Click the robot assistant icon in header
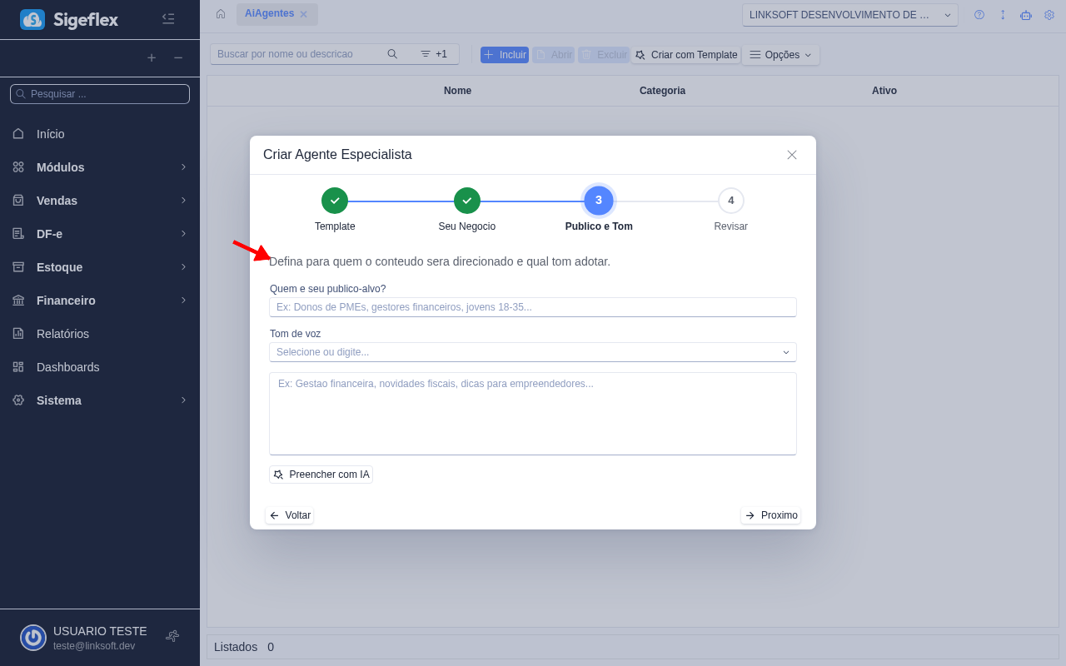1066x666 pixels. pos(1026,15)
